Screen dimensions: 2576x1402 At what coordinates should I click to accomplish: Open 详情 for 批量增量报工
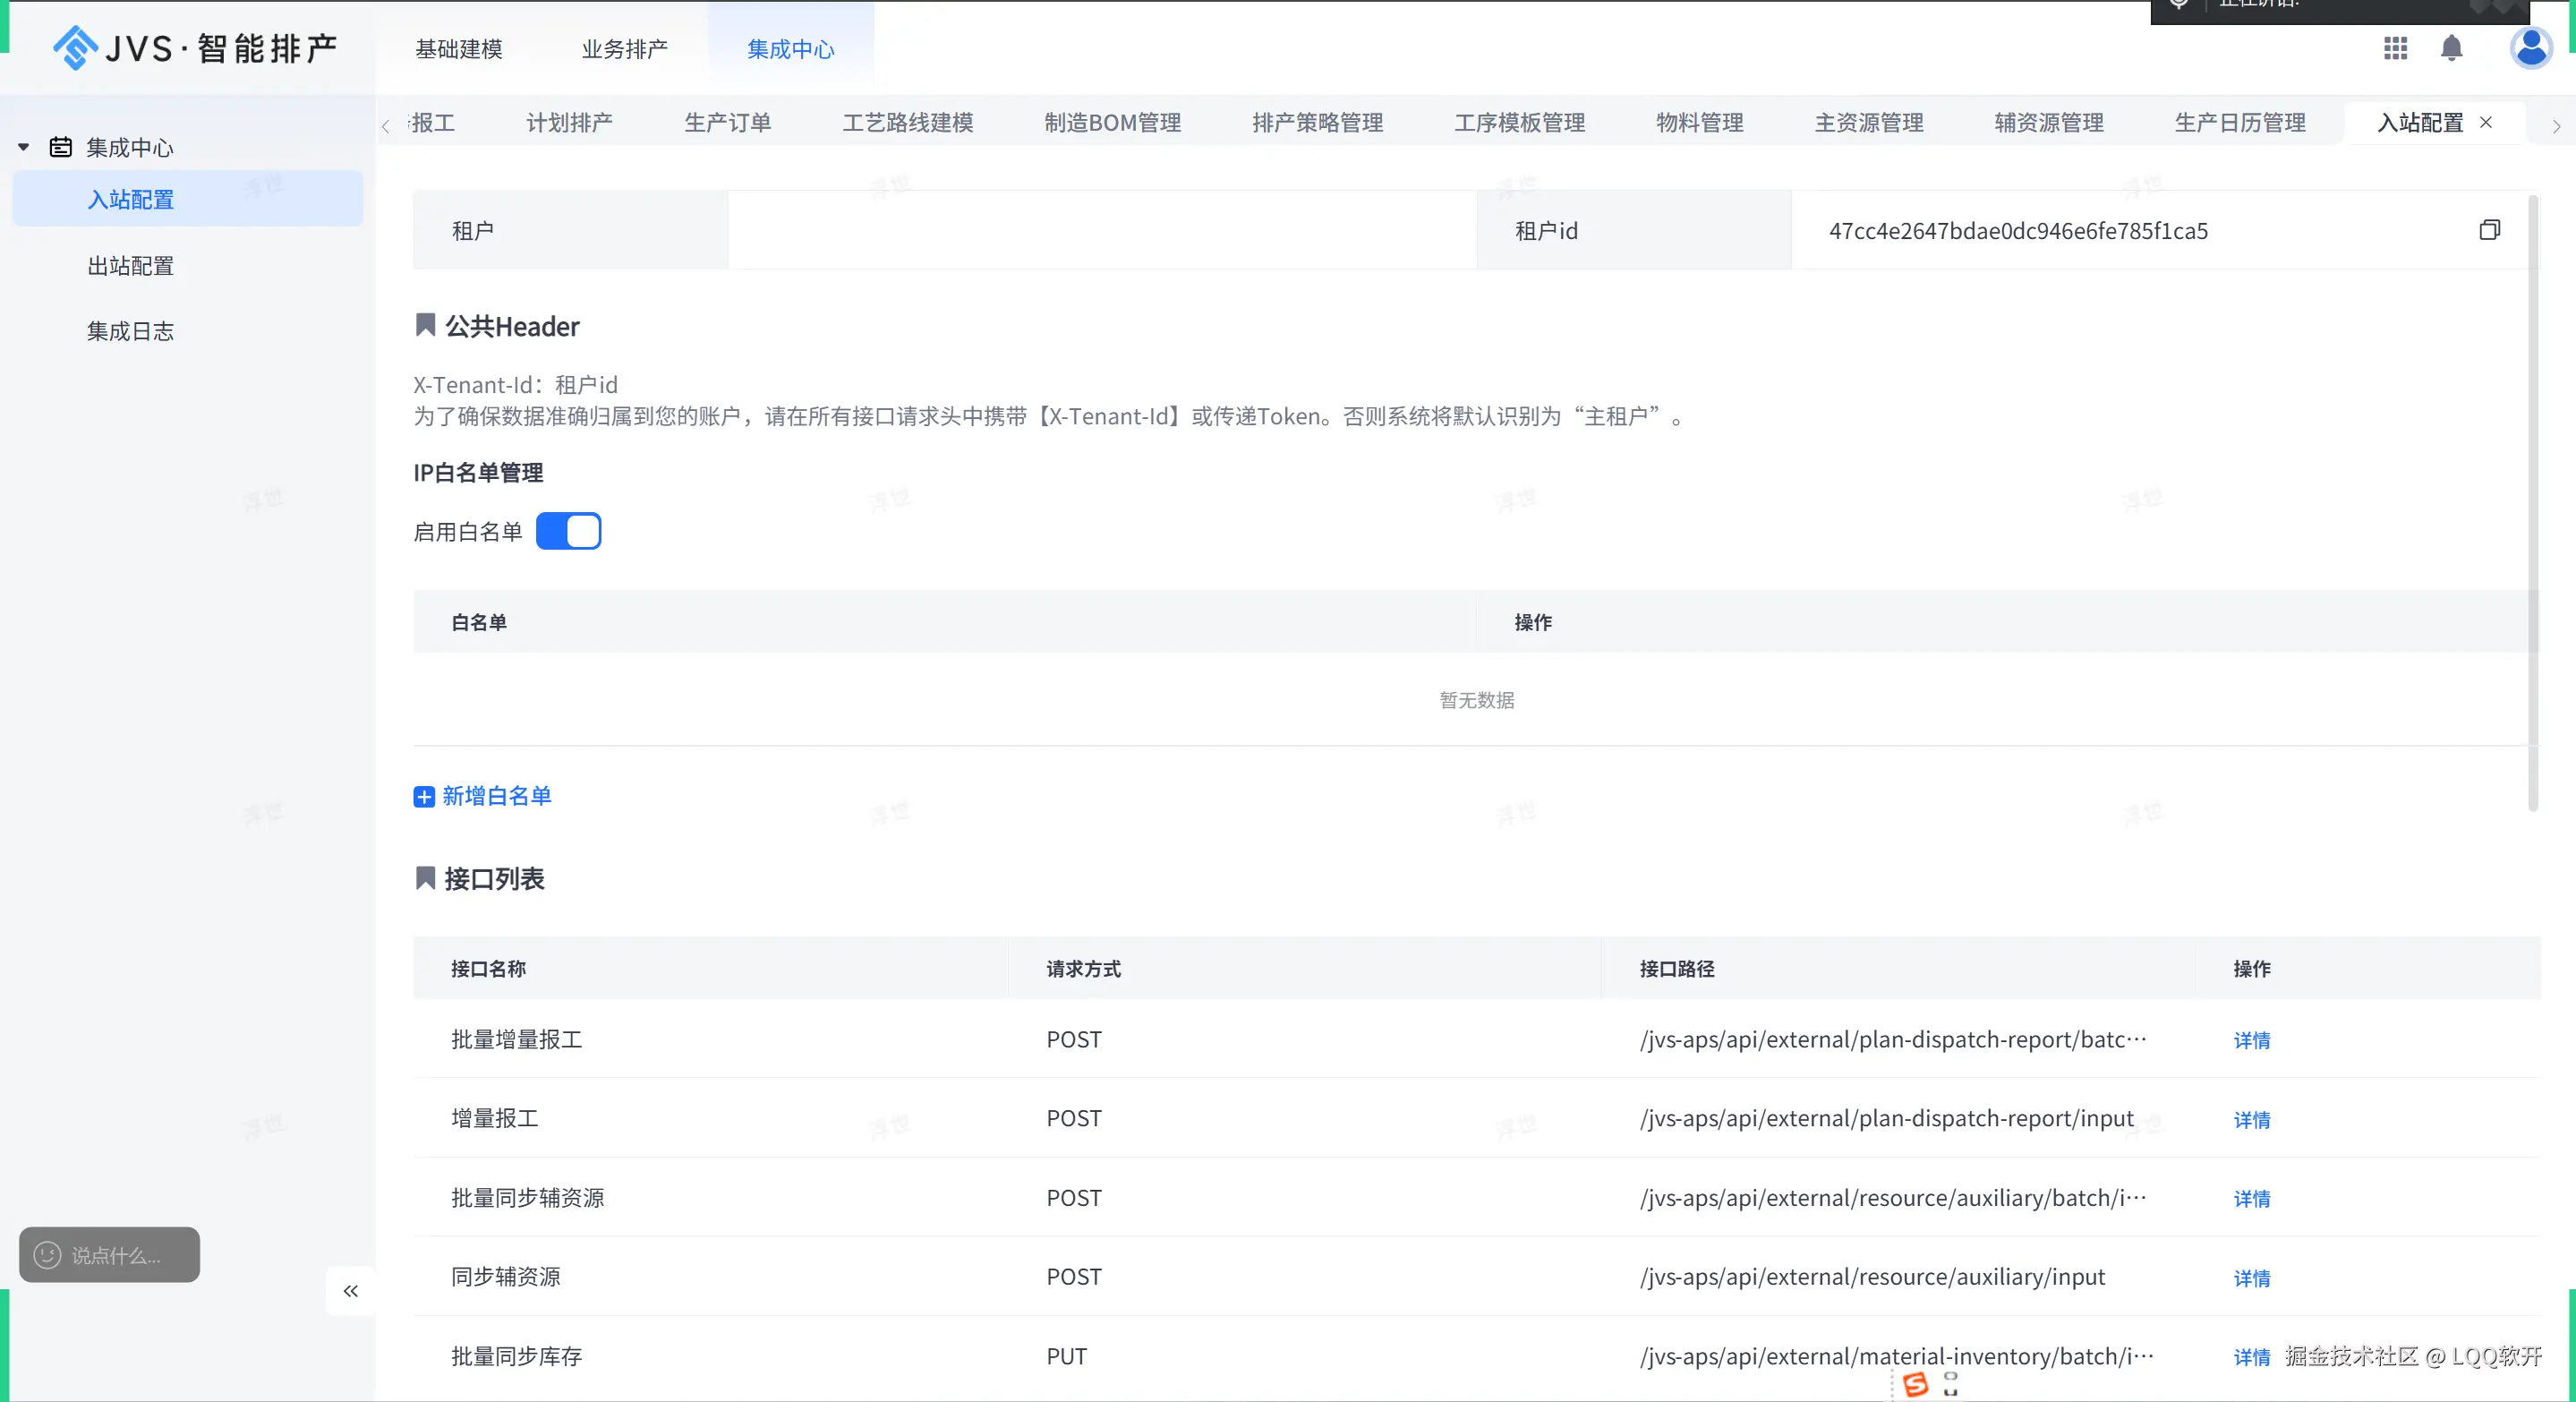(x=2251, y=1040)
